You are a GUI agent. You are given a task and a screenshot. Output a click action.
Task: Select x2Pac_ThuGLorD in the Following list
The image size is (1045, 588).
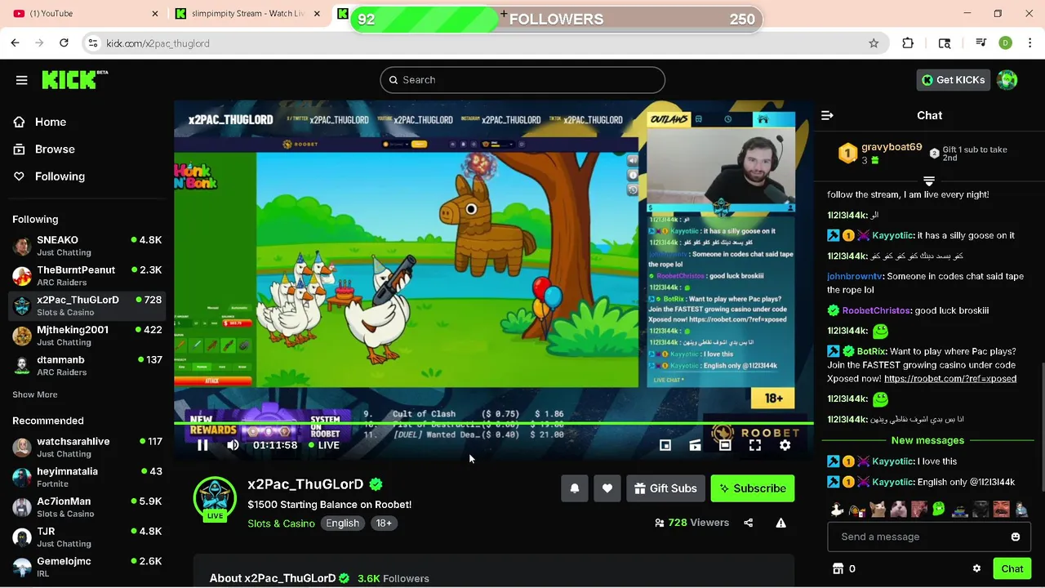tap(87, 305)
